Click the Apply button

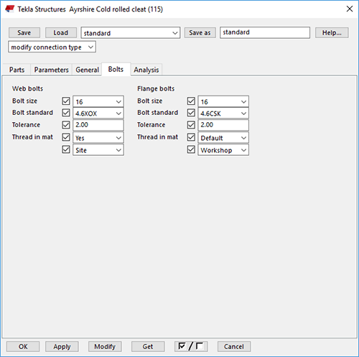tap(62, 346)
